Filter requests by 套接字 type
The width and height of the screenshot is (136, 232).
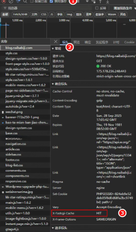tap(99, 14)
